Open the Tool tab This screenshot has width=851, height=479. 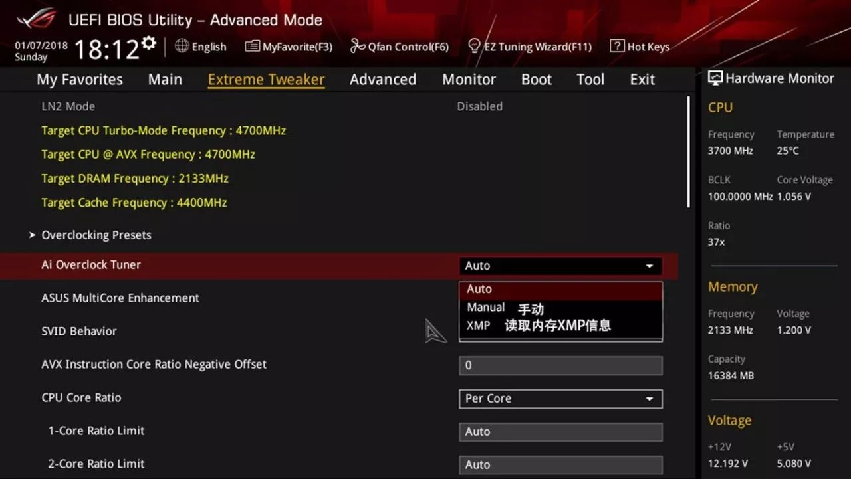(x=590, y=80)
